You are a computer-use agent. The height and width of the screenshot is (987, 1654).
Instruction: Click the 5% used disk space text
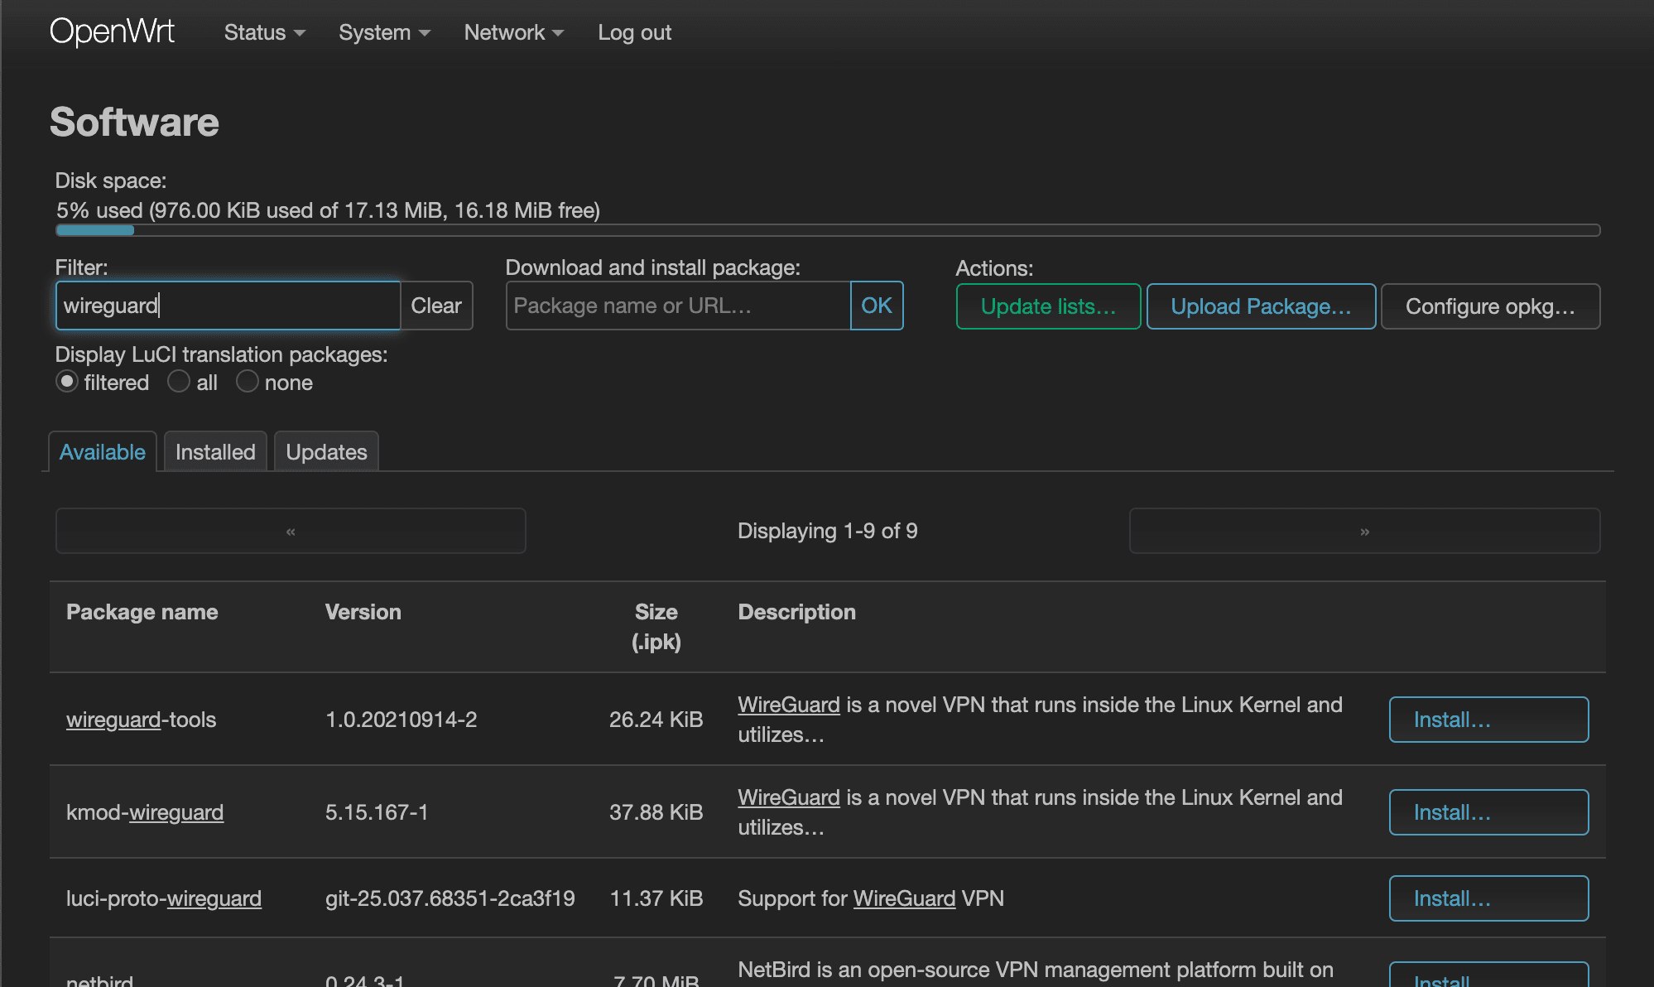click(x=328, y=210)
